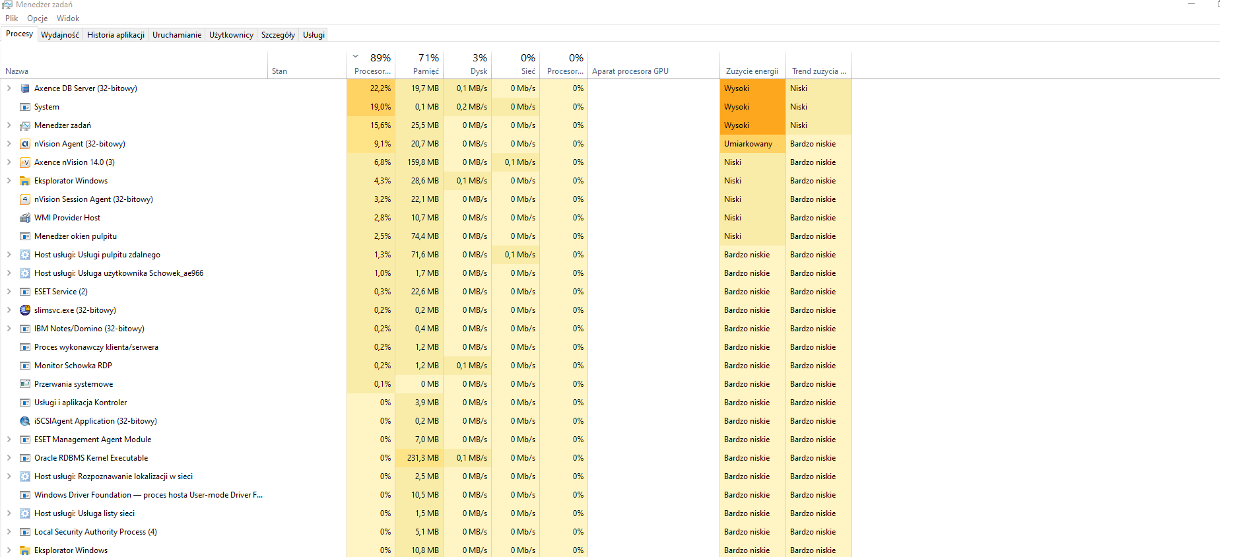Switch to the Uruchamianie tab
The width and height of the screenshot is (1233, 557).
[177, 35]
